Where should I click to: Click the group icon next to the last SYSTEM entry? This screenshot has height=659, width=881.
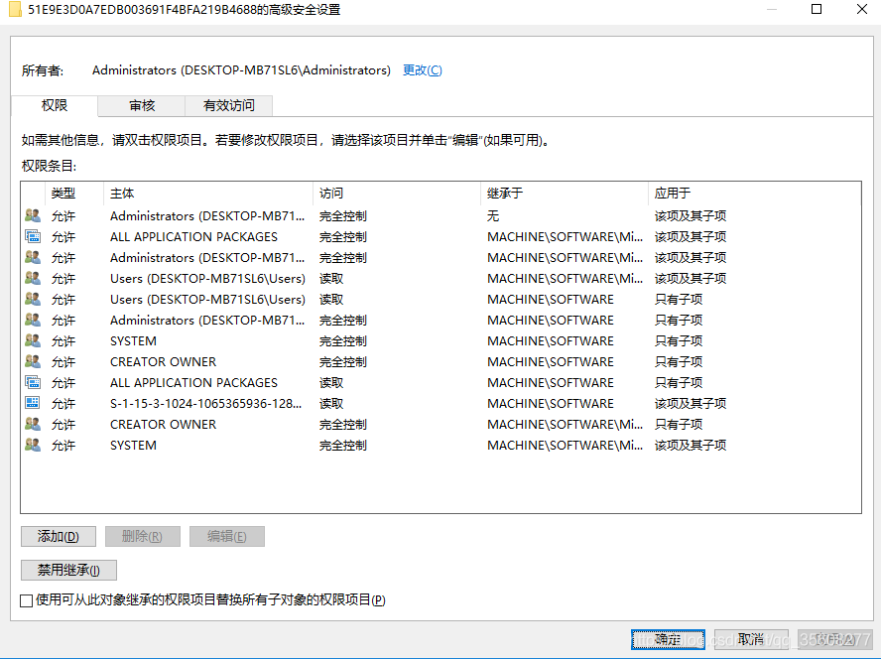pos(33,445)
